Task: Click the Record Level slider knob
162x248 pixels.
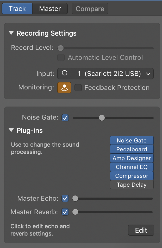Action: click(x=60, y=48)
